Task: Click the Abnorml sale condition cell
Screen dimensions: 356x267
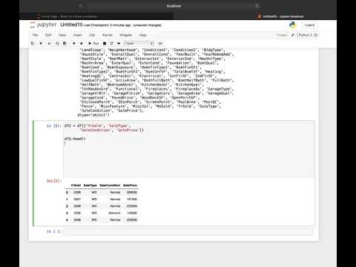Action: [114, 213]
